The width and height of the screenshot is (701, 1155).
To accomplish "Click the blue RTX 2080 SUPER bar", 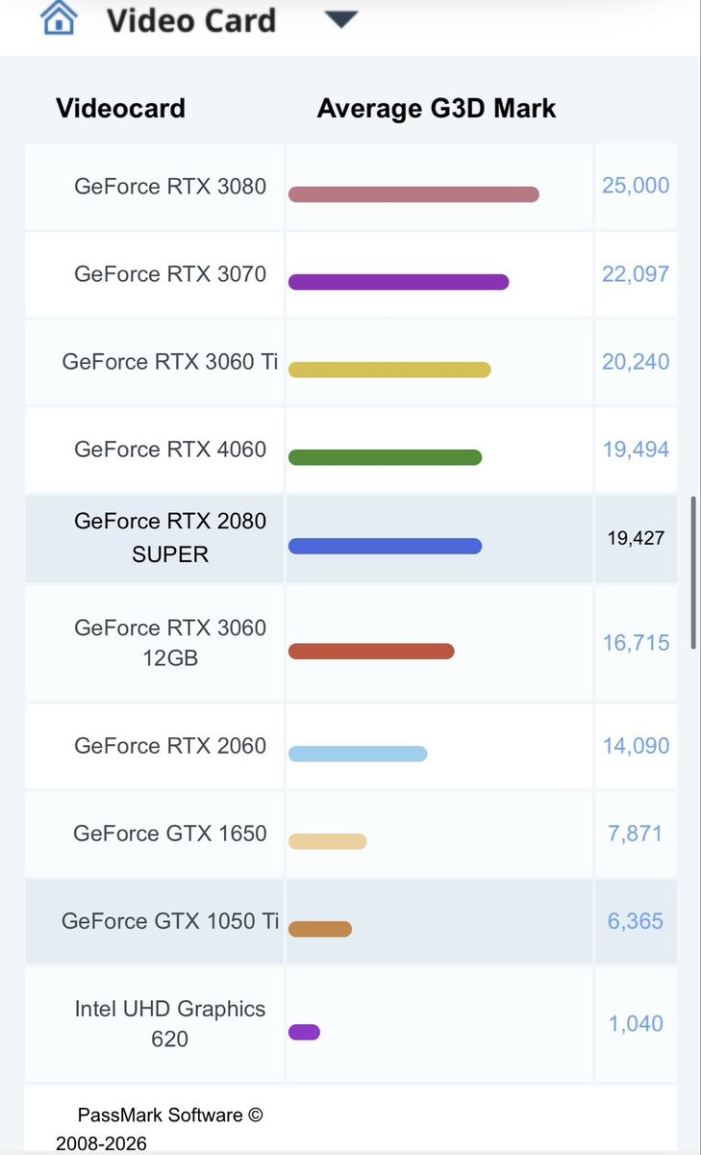I will click(x=385, y=547).
